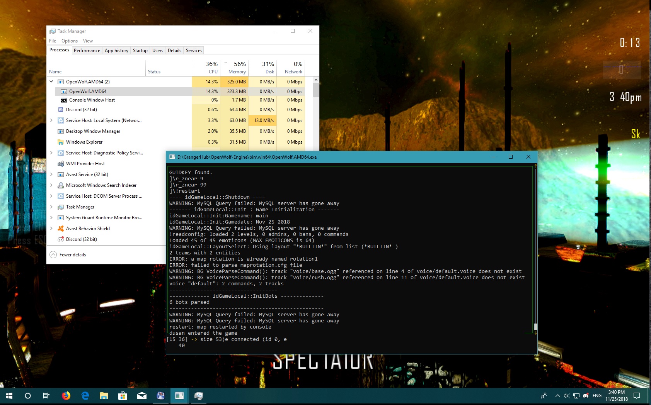The image size is (651, 405).
Task: Click the Discord tray icon
Action: click(x=586, y=396)
